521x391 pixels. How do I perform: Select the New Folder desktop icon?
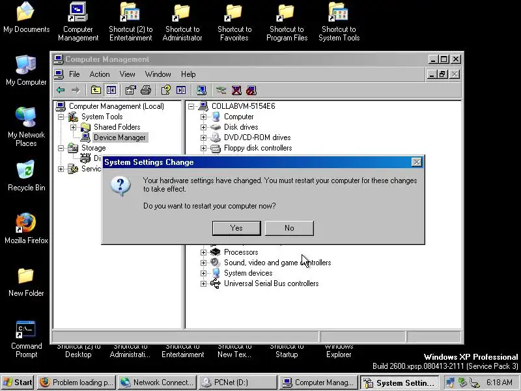click(x=26, y=282)
